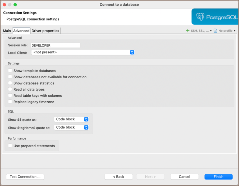The width and height of the screenshot is (239, 186).
Task: Enable Read all data types
Action: pyautogui.click(x=10, y=89)
